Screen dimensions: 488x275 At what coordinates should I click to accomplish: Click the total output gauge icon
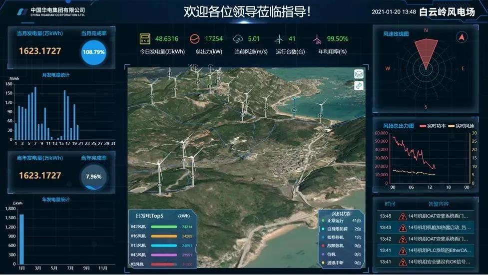coord(194,39)
